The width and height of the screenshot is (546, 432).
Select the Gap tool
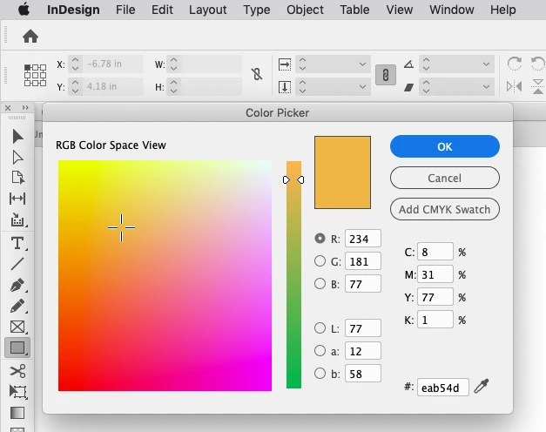click(x=17, y=199)
